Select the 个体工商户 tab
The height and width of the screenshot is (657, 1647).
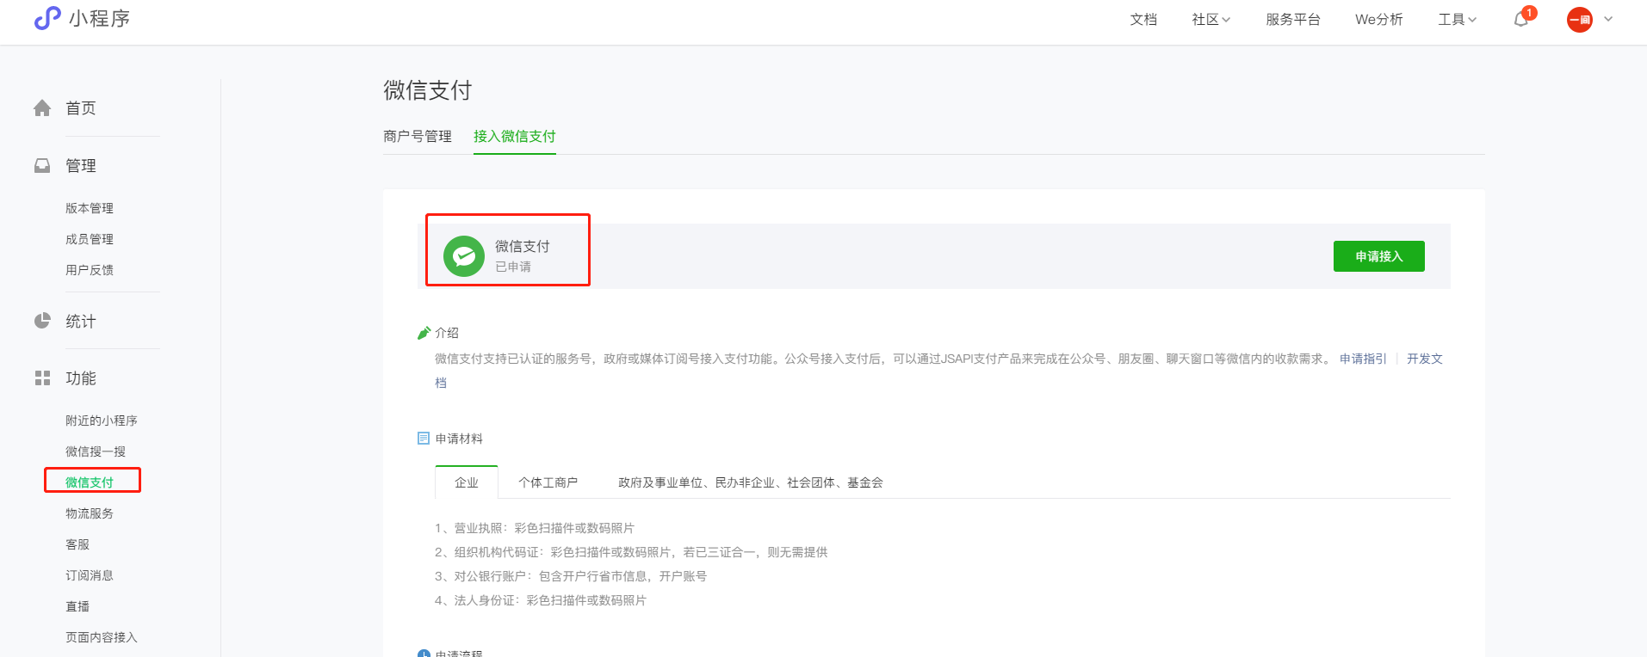coord(548,482)
